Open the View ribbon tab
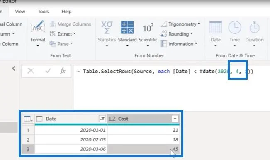This screenshot has width=270, height=160. 20,12
